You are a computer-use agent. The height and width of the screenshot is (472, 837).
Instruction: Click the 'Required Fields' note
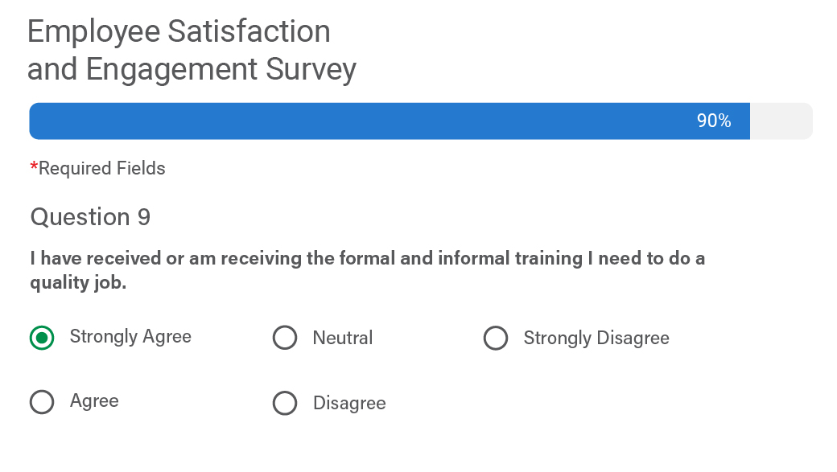tap(102, 169)
